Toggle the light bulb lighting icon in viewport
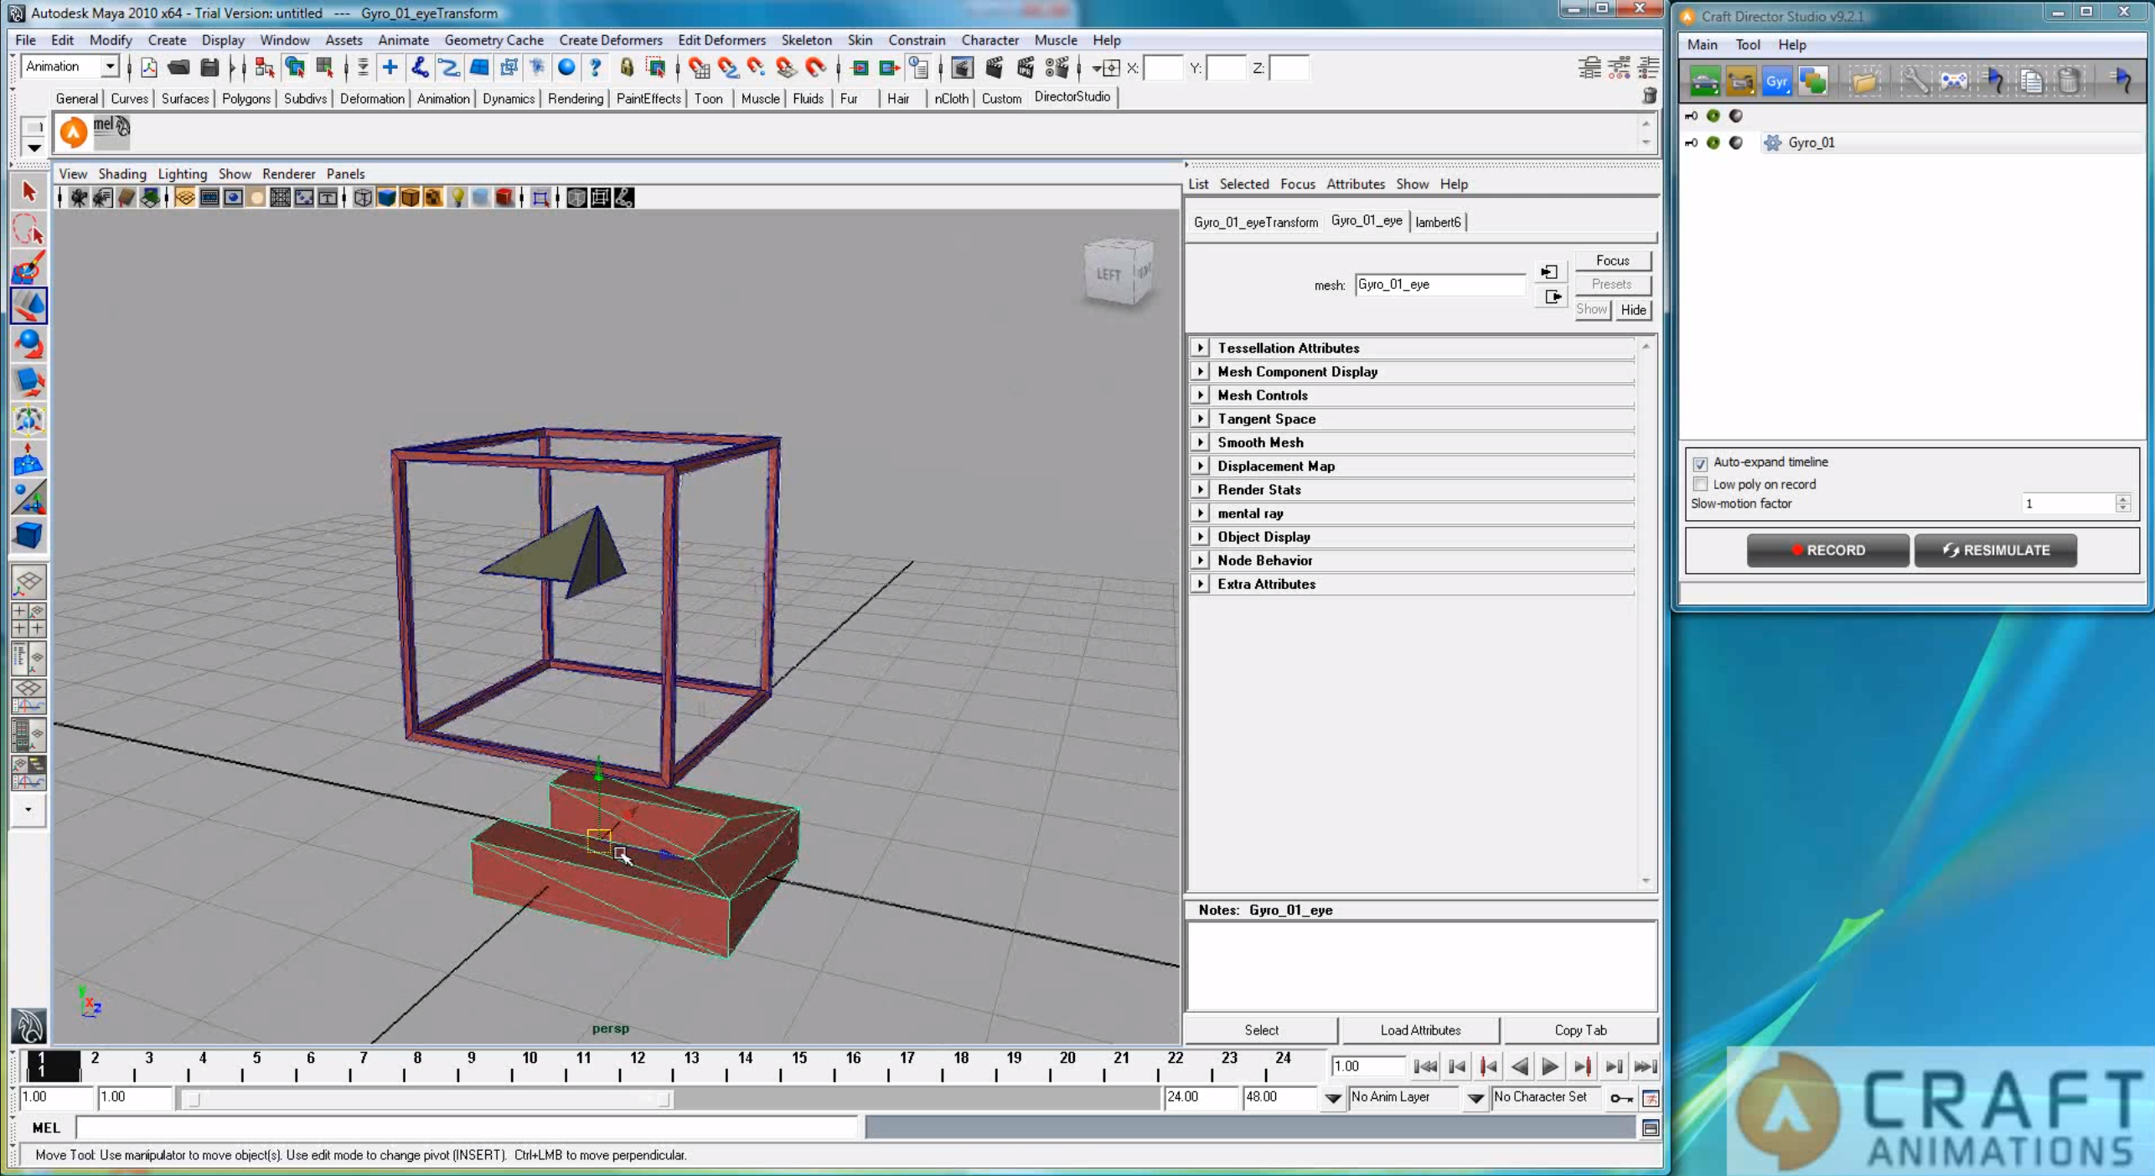The height and width of the screenshot is (1176, 2155). pyautogui.click(x=457, y=198)
